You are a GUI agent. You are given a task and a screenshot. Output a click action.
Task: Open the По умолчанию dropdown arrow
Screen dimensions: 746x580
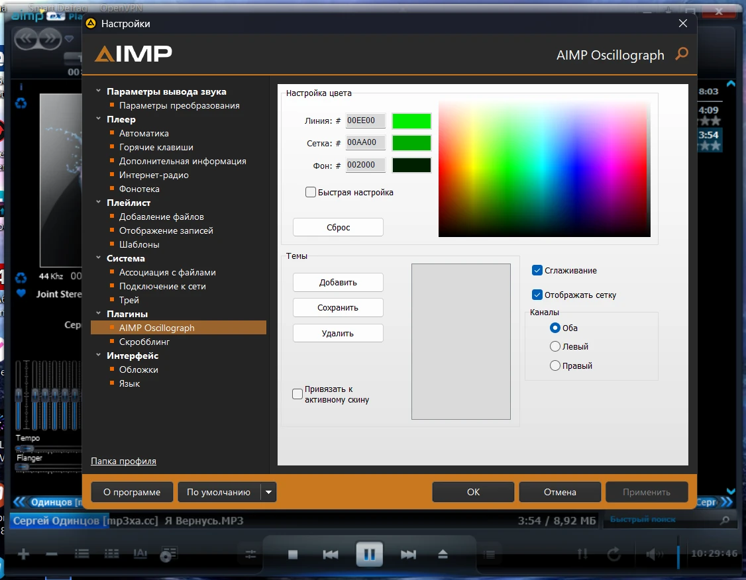(x=268, y=492)
